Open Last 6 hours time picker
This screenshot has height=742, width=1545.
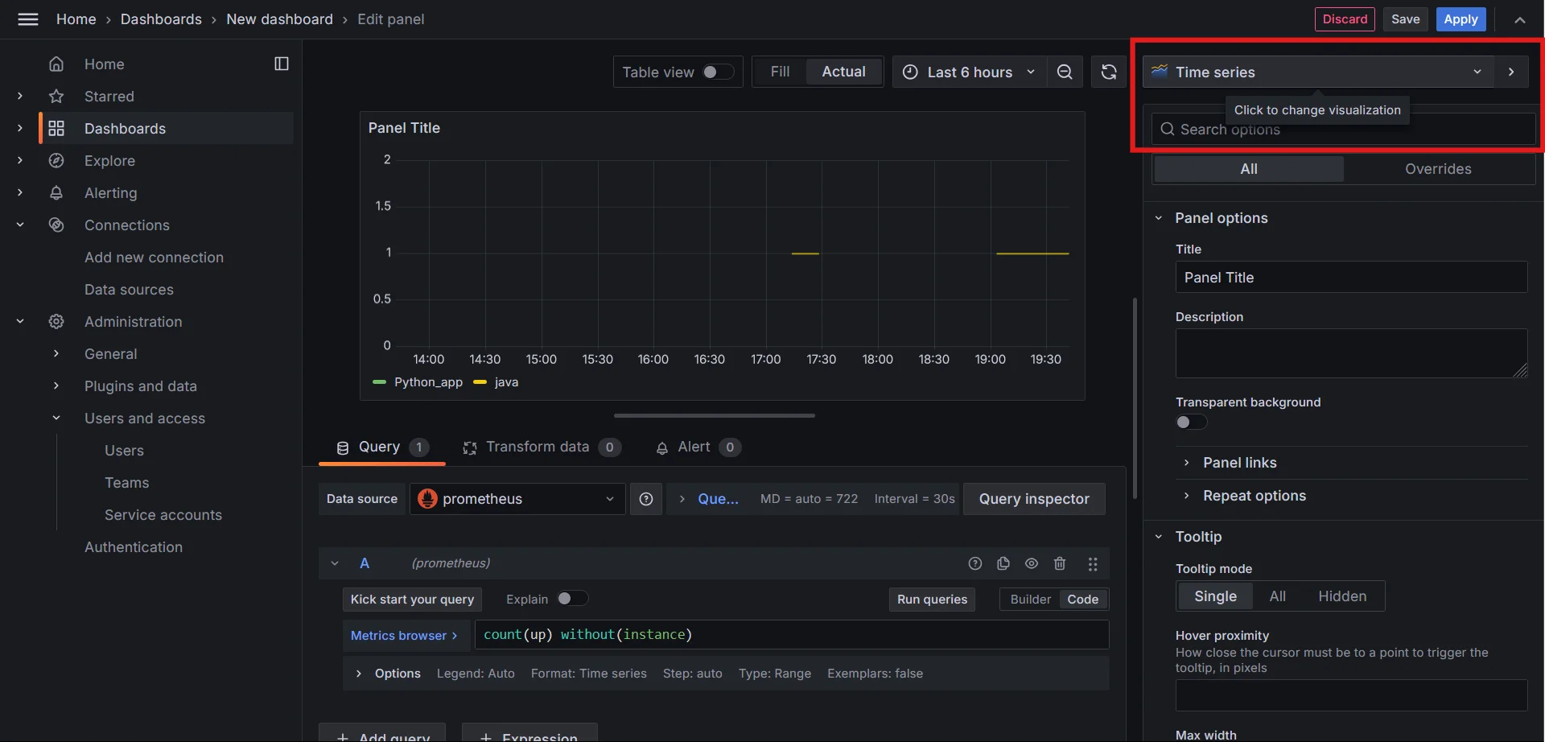pyautogui.click(x=970, y=72)
